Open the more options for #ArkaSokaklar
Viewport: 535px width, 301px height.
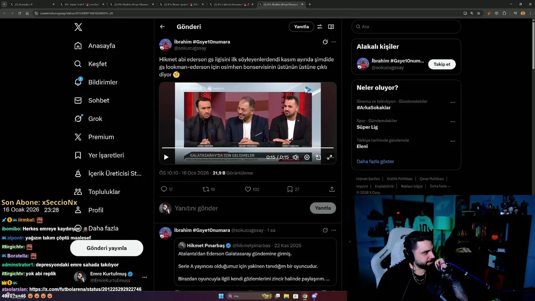(453, 102)
